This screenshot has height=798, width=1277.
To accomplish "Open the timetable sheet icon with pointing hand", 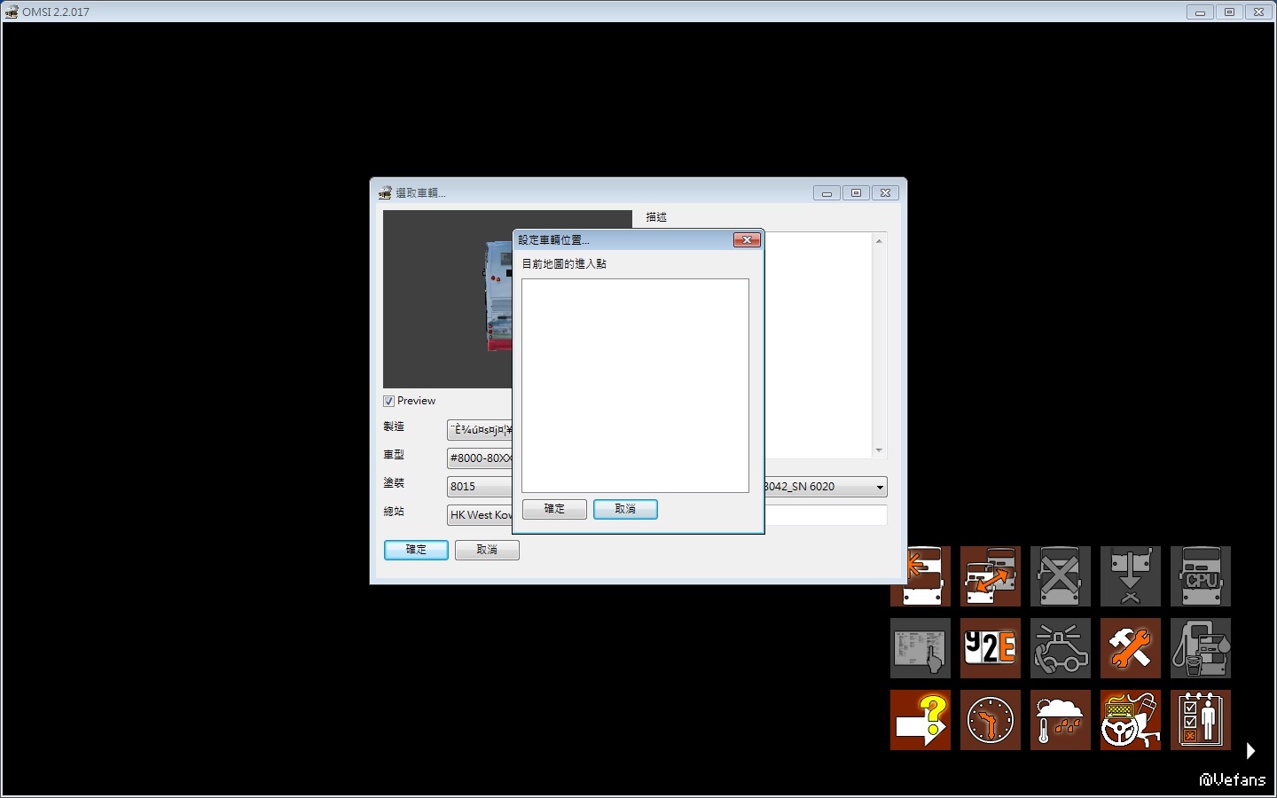I will click(921, 648).
